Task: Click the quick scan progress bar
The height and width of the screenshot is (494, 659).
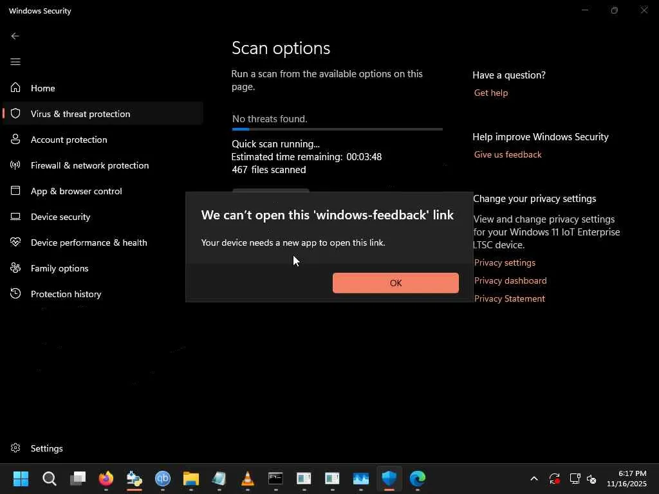Action: (x=337, y=129)
